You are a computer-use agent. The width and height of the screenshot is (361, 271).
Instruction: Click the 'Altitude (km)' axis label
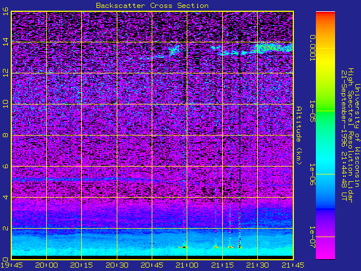[298, 135]
